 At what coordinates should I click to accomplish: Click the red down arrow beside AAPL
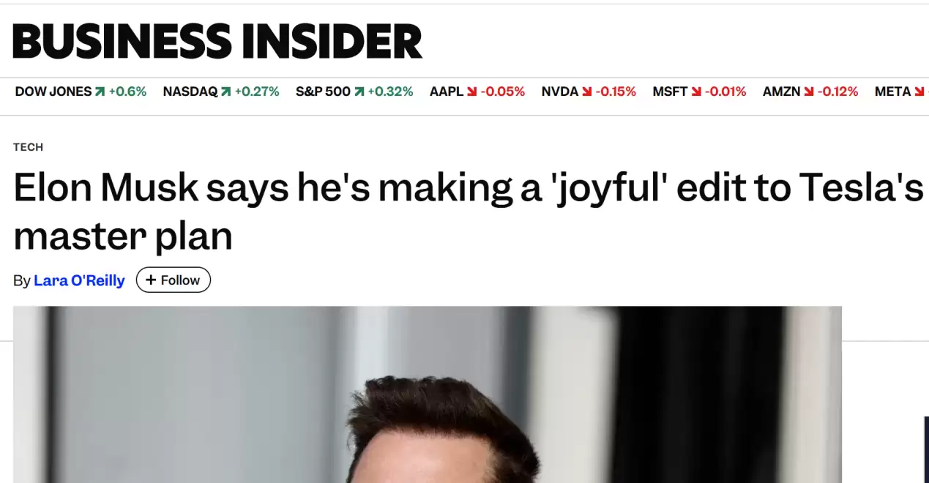pos(472,92)
